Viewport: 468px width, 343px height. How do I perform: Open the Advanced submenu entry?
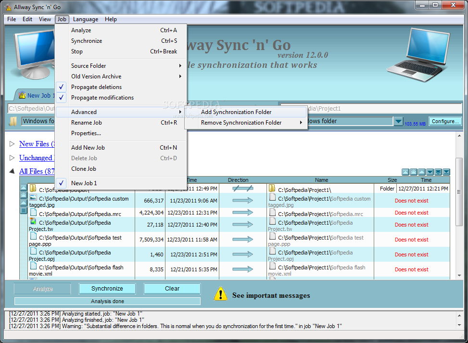click(121, 112)
